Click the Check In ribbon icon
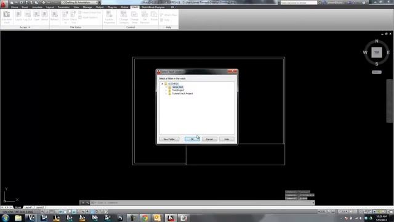This screenshot has width=394, height=222. pyautogui.click(x=65, y=17)
